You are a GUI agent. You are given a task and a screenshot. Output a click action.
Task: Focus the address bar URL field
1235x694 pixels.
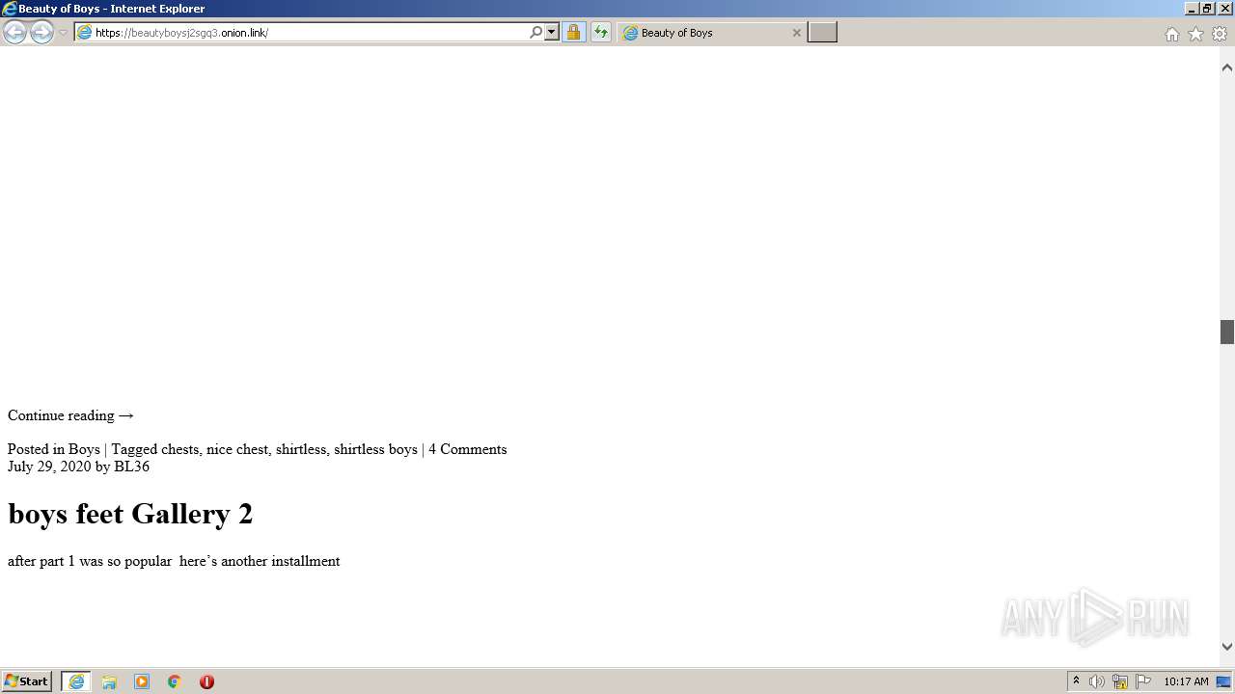(311, 33)
